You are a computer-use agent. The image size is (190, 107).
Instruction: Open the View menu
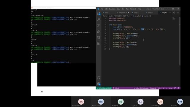click(119, 9)
